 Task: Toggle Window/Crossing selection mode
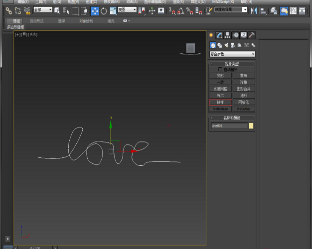[84, 10]
